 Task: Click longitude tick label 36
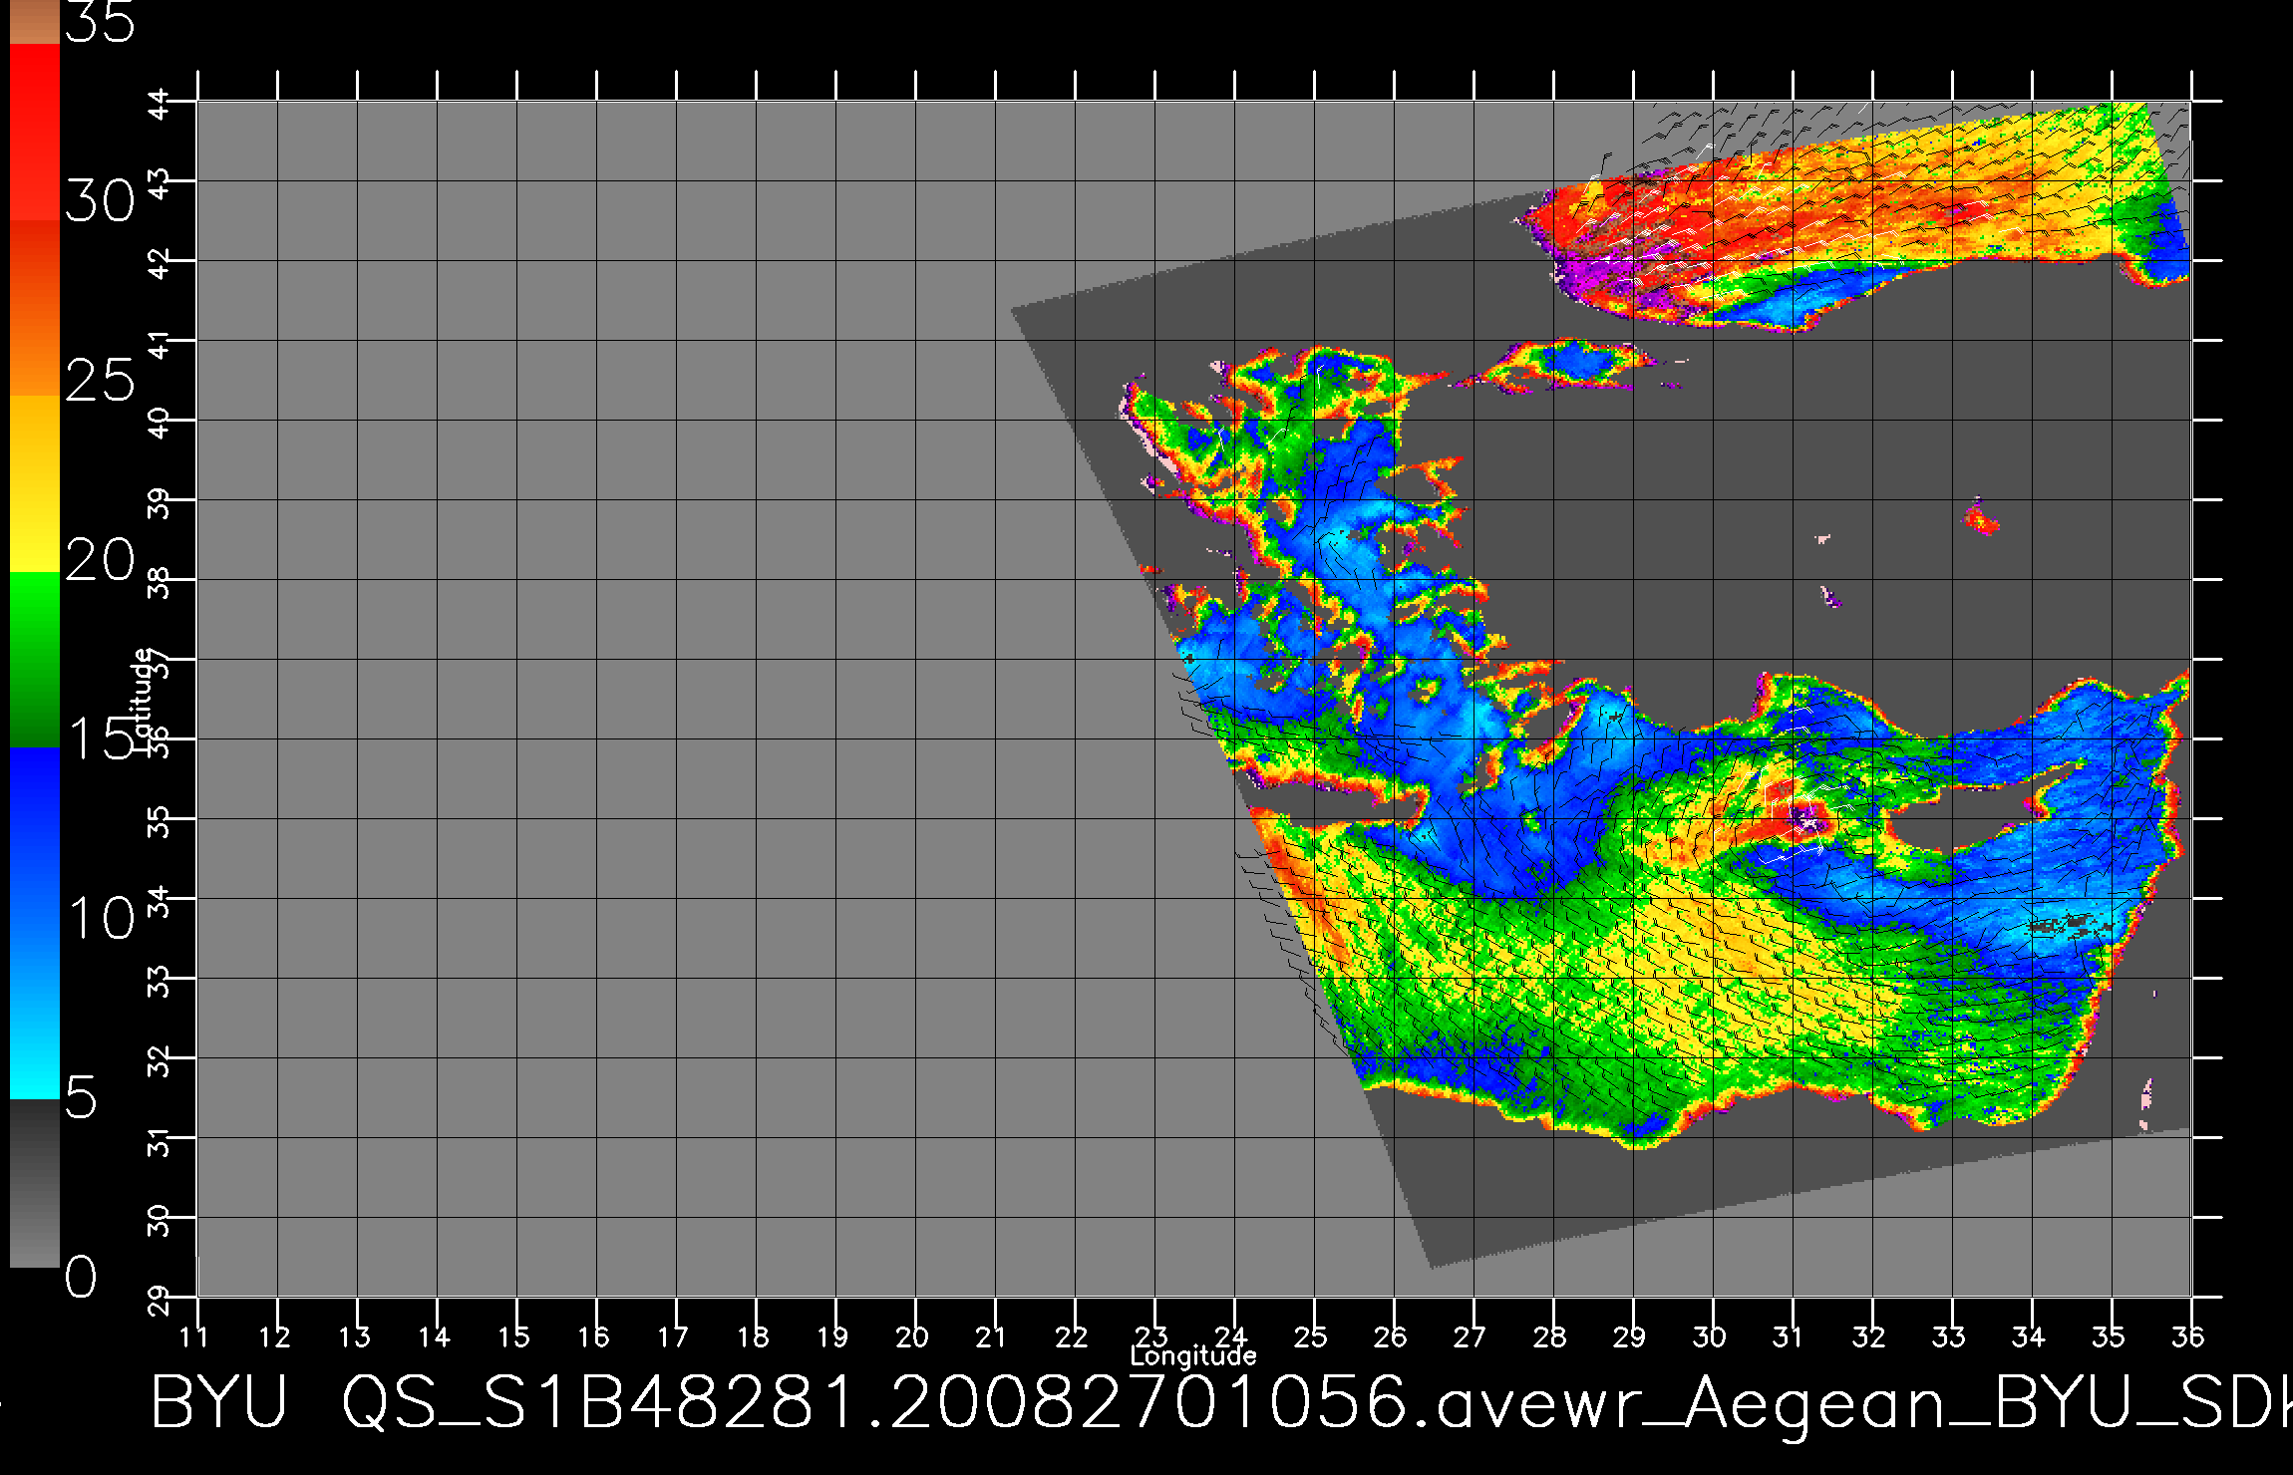(2189, 1336)
